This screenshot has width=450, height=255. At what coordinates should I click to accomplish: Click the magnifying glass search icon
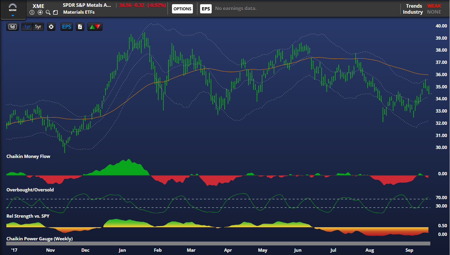click(48, 12)
